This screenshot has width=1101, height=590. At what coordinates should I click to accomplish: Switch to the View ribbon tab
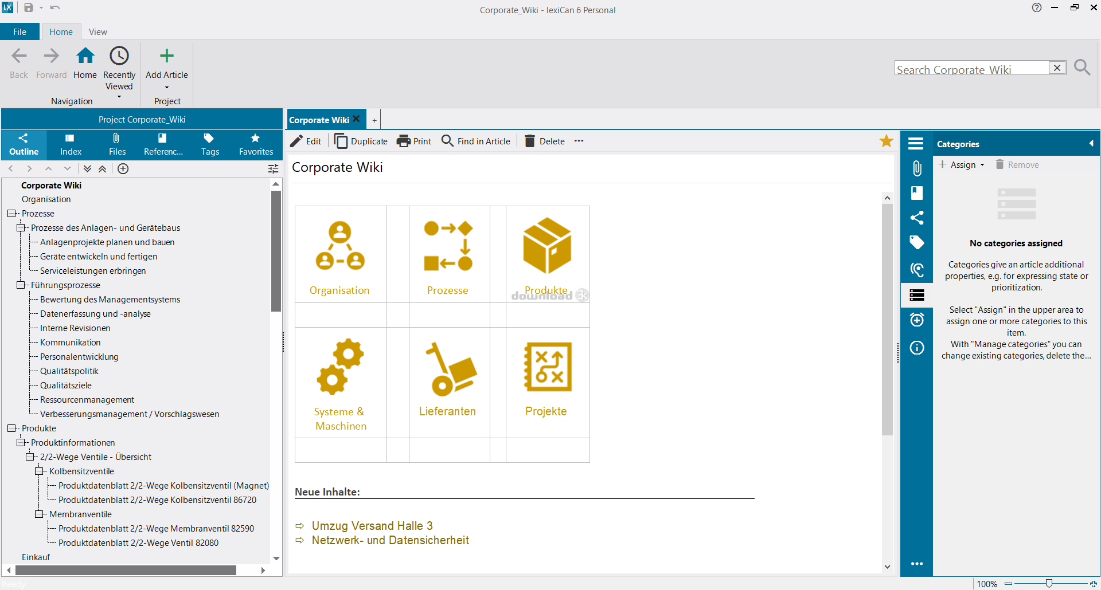click(x=97, y=32)
